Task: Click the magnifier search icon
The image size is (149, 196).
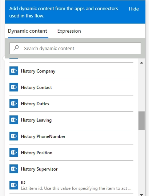Action: 16,48
